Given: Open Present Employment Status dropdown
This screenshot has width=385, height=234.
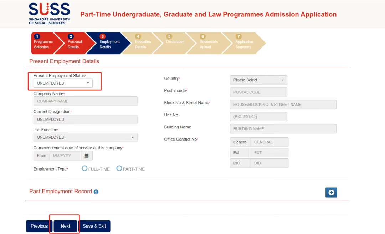Looking at the screenshot, I should pos(63,83).
